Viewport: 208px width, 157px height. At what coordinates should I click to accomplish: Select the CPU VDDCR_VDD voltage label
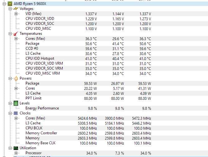pyautogui.click(x=40, y=19)
